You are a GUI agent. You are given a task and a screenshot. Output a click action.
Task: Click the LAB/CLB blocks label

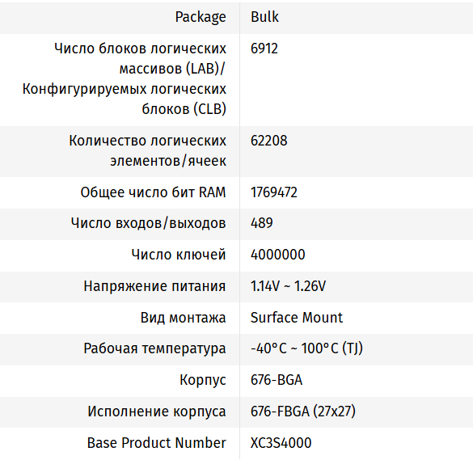tap(125, 78)
